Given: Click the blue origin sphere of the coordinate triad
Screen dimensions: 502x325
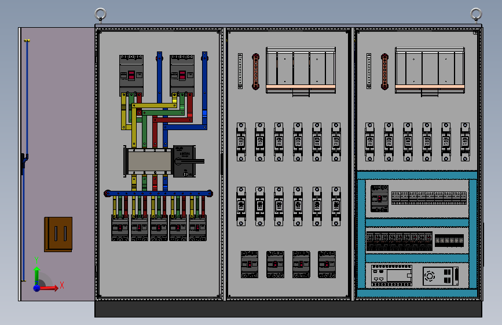Looking at the screenshot, I should pyautogui.click(x=37, y=288).
